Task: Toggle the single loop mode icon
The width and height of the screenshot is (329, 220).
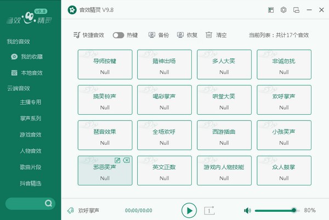Action: [x=209, y=210]
